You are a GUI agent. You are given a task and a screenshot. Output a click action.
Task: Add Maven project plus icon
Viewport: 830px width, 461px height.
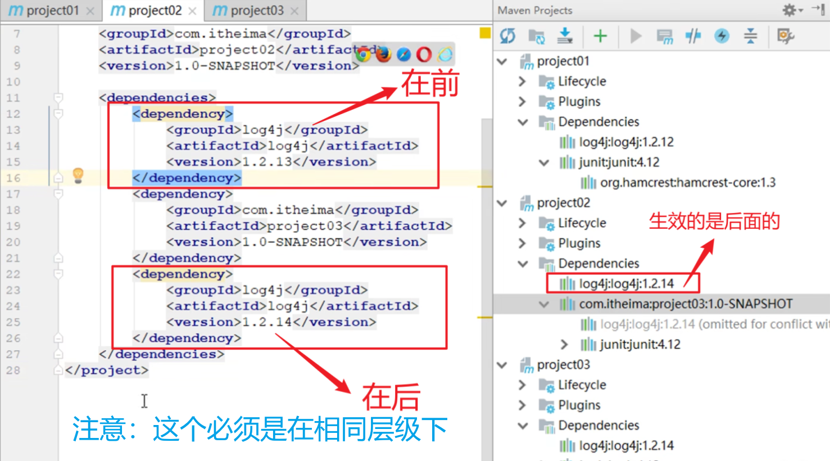600,37
